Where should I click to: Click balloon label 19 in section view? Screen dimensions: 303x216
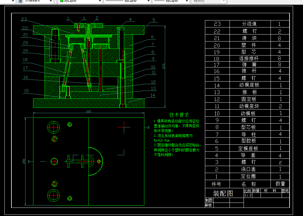[25, 51]
